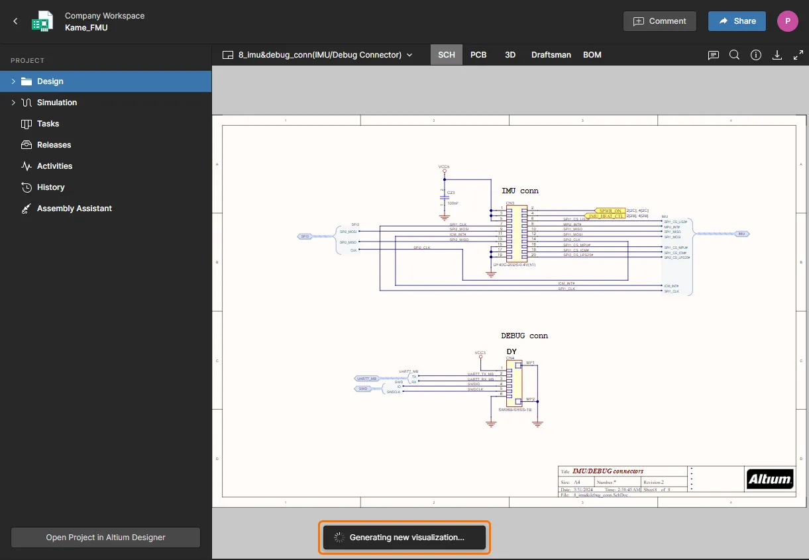Expand the Simulation section chevron
This screenshot has width=809, height=560.
pyautogui.click(x=13, y=103)
